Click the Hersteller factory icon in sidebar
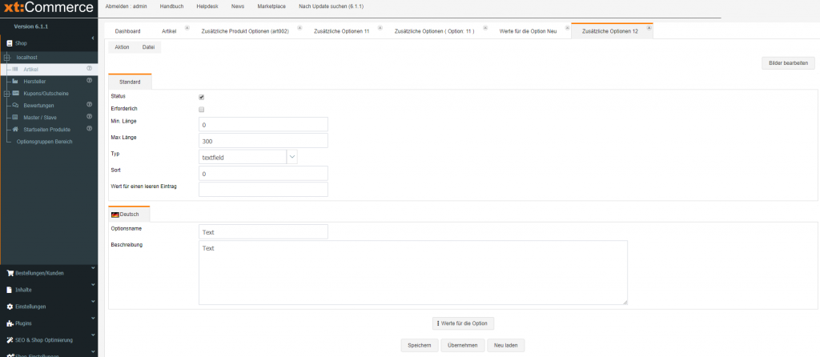The width and height of the screenshot is (820, 357). [x=15, y=81]
